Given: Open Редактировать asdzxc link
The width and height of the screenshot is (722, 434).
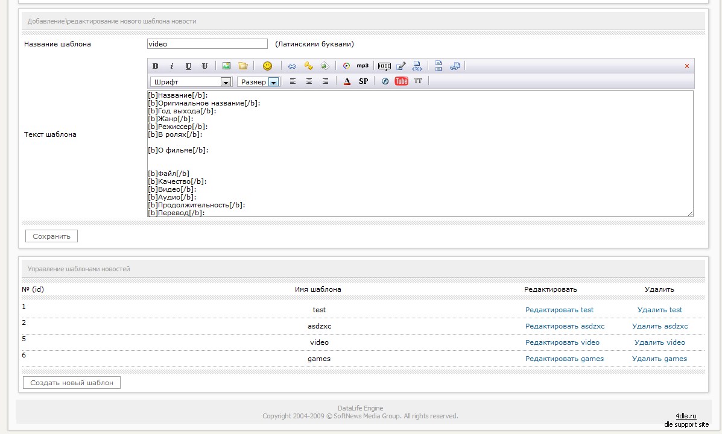Looking at the screenshot, I should click(565, 326).
